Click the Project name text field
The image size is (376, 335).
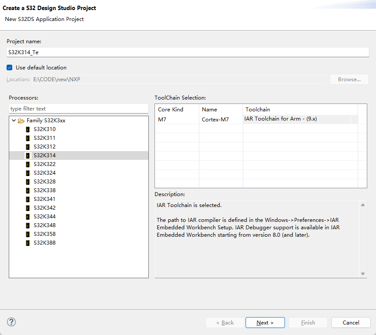click(x=188, y=52)
